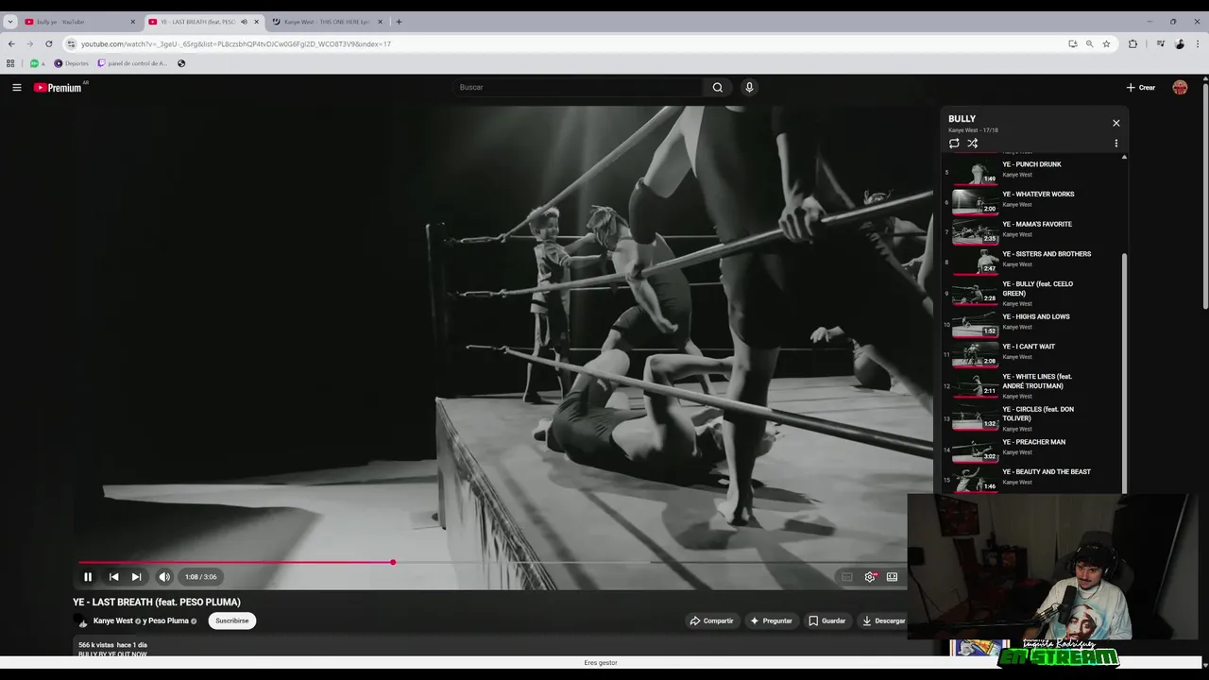1209x680 pixels.
Task: Select the 'YE - LAST BREATH' browser tab
Action: pos(197,22)
